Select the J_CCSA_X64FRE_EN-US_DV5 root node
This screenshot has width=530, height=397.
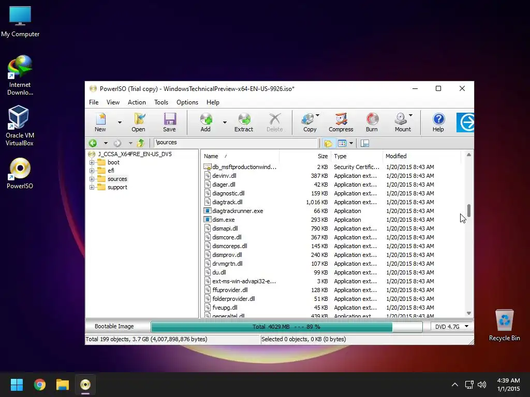pos(135,154)
